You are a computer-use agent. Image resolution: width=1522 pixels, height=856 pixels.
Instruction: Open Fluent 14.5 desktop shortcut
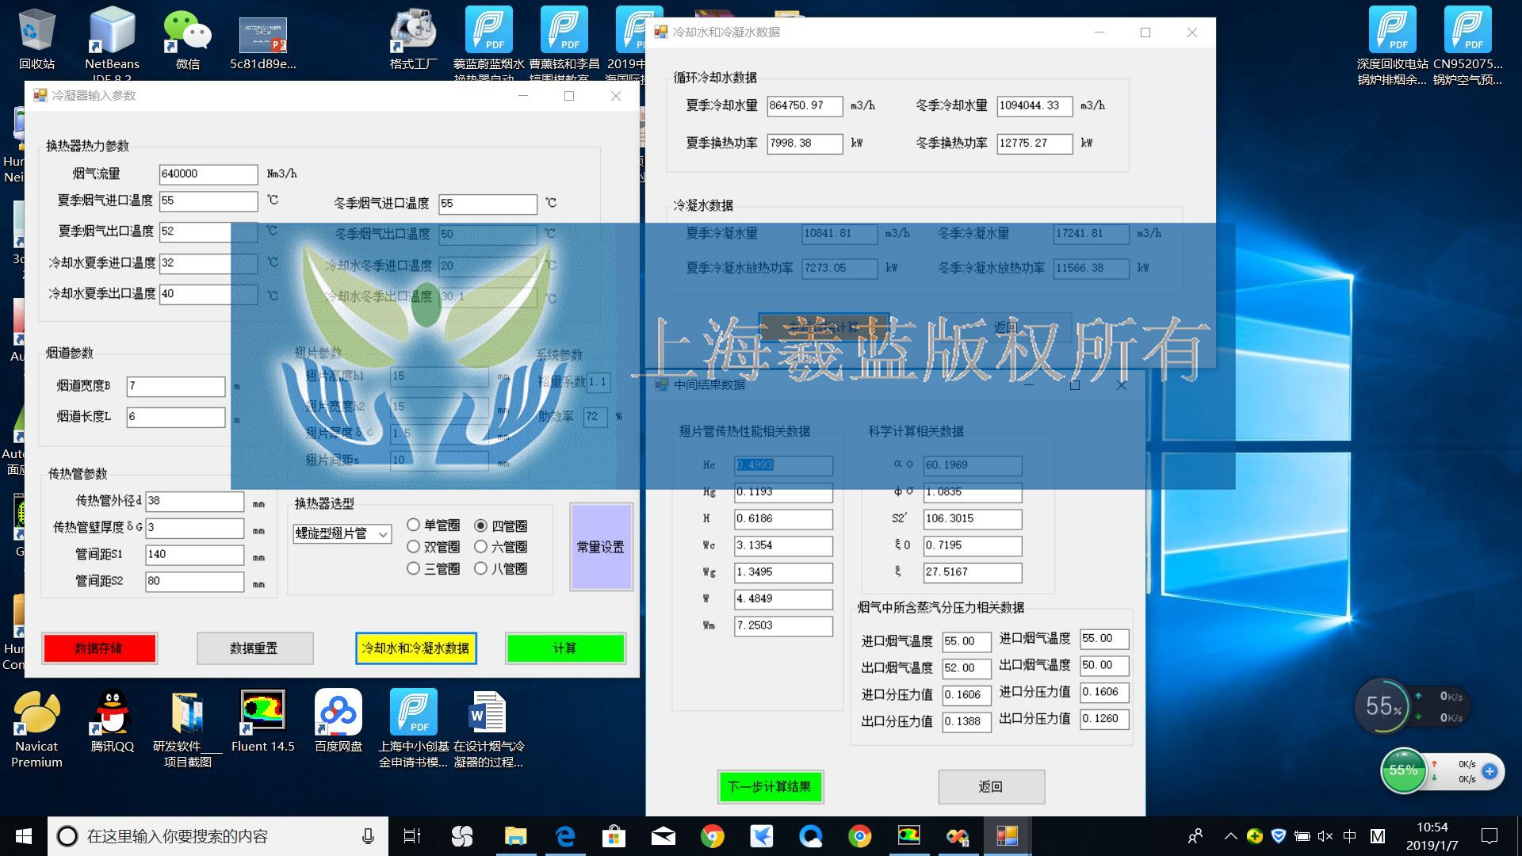point(263,721)
